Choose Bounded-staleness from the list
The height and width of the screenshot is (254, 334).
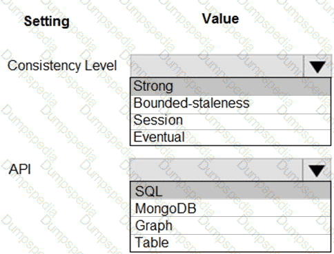(x=230, y=103)
